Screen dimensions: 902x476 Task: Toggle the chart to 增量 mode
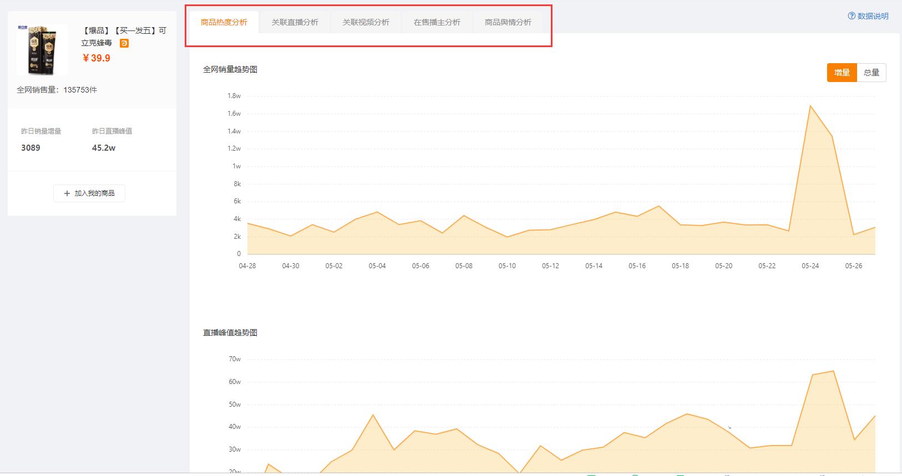pos(842,73)
